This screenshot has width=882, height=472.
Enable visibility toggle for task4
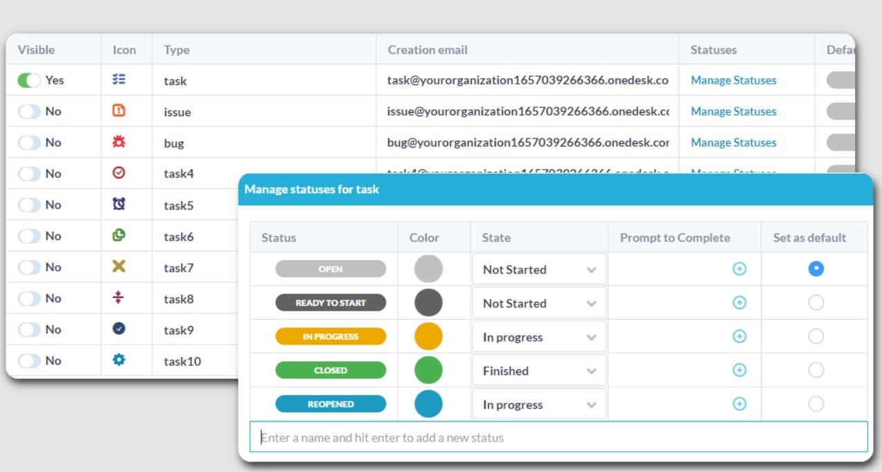coord(29,174)
